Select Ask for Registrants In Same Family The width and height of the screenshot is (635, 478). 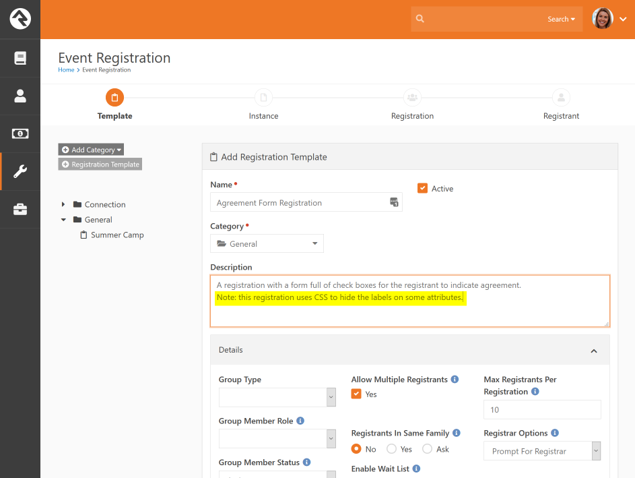427,449
